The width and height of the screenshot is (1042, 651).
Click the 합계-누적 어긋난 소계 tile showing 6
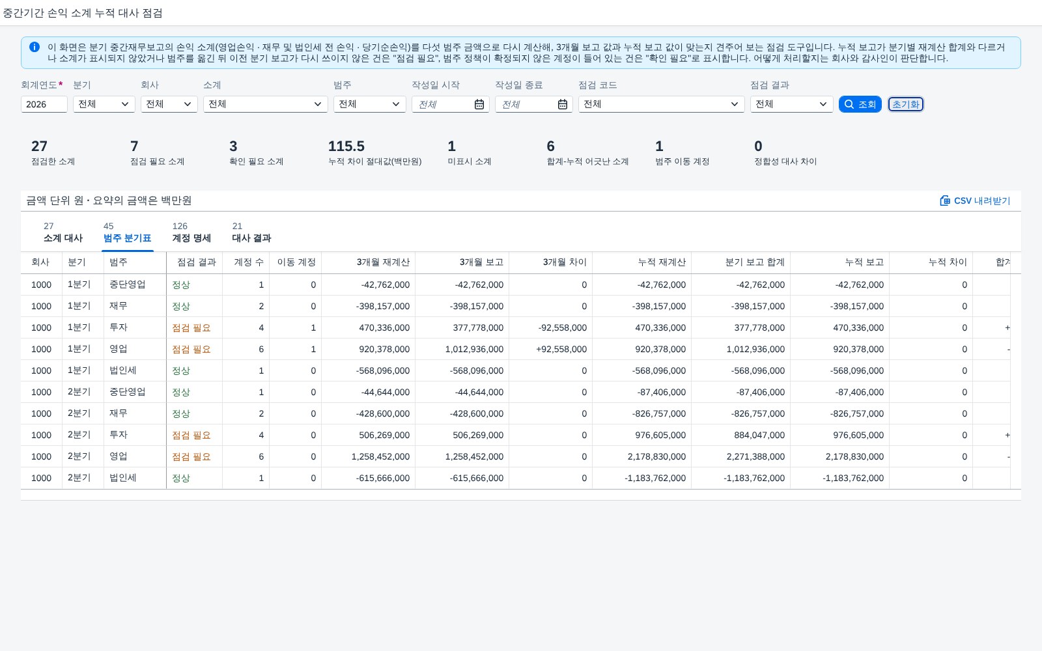click(x=587, y=153)
